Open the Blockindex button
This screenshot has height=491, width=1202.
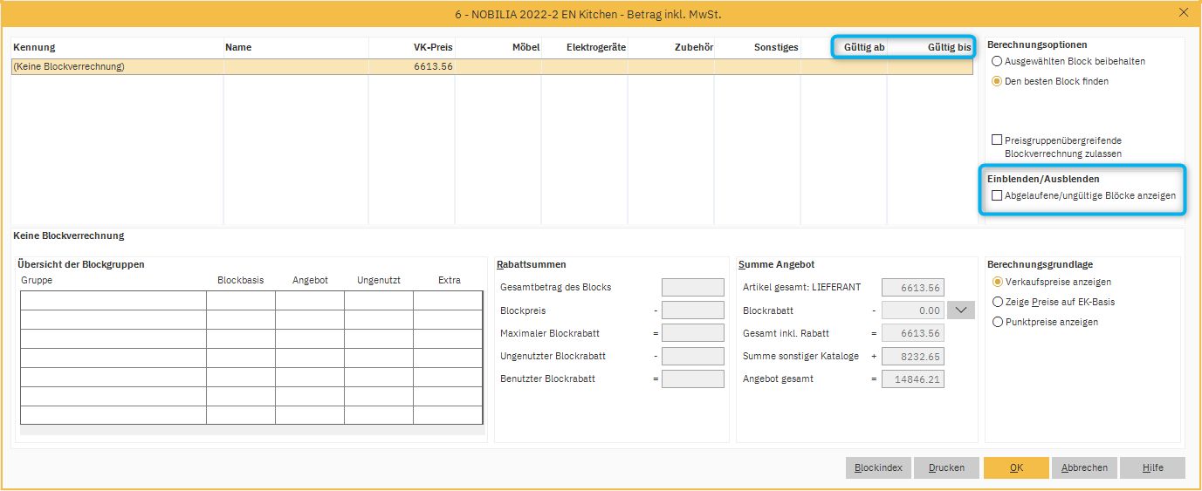(878, 468)
